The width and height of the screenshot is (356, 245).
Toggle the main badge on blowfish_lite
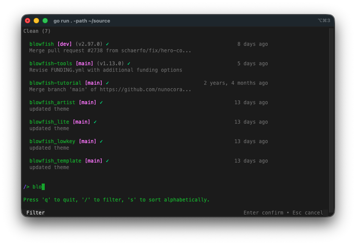(82, 122)
